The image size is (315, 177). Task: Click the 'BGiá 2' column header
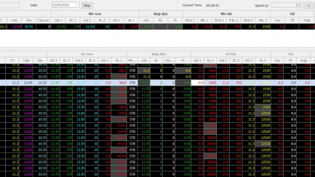[x=219, y=20]
